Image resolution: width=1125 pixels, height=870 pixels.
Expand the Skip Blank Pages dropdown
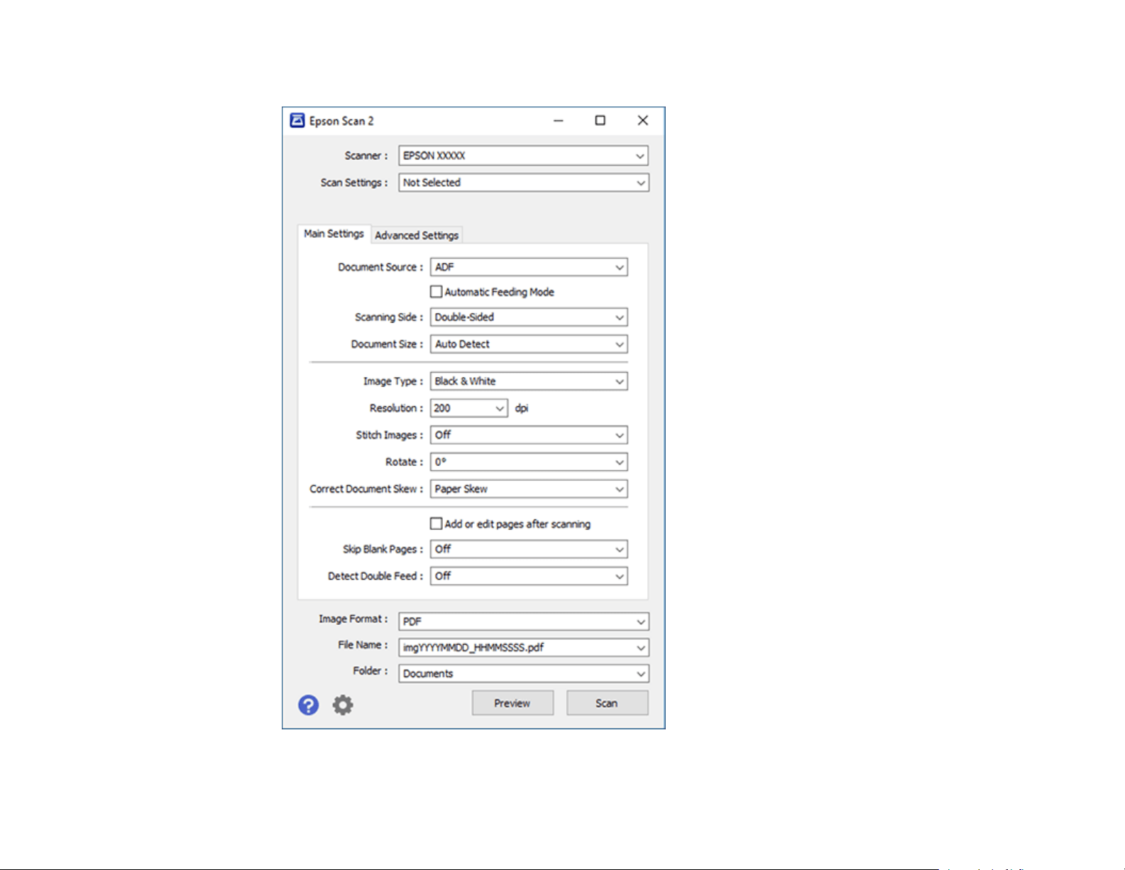[x=529, y=550]
